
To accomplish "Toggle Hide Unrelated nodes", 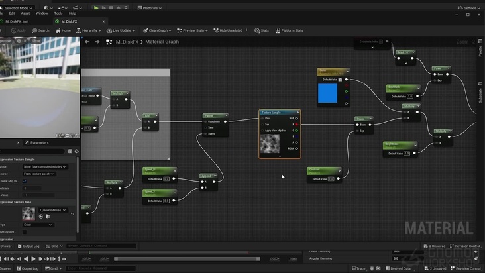I will coord(228,30).
